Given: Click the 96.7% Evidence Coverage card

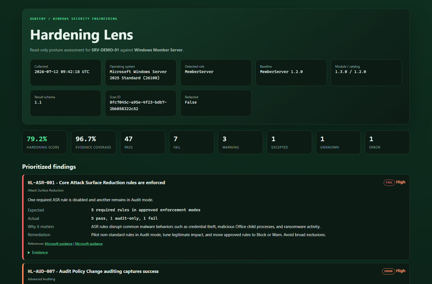Looking at the screenshot, I should click(93, 142).
